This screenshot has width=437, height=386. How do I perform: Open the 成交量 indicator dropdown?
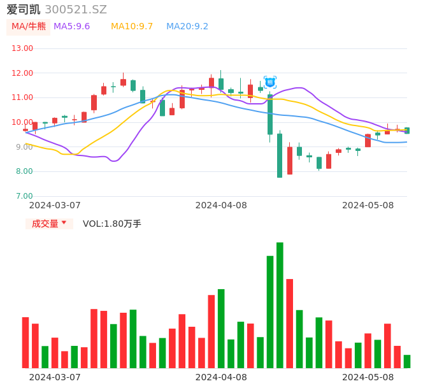49,224
